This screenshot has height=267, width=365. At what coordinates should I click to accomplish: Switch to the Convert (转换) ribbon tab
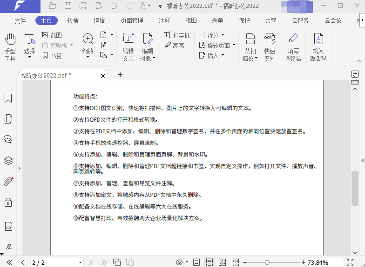coord(73,20)
